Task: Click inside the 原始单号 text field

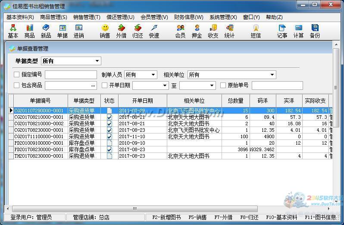Action: pyautogui.click(x=277, y=86)
